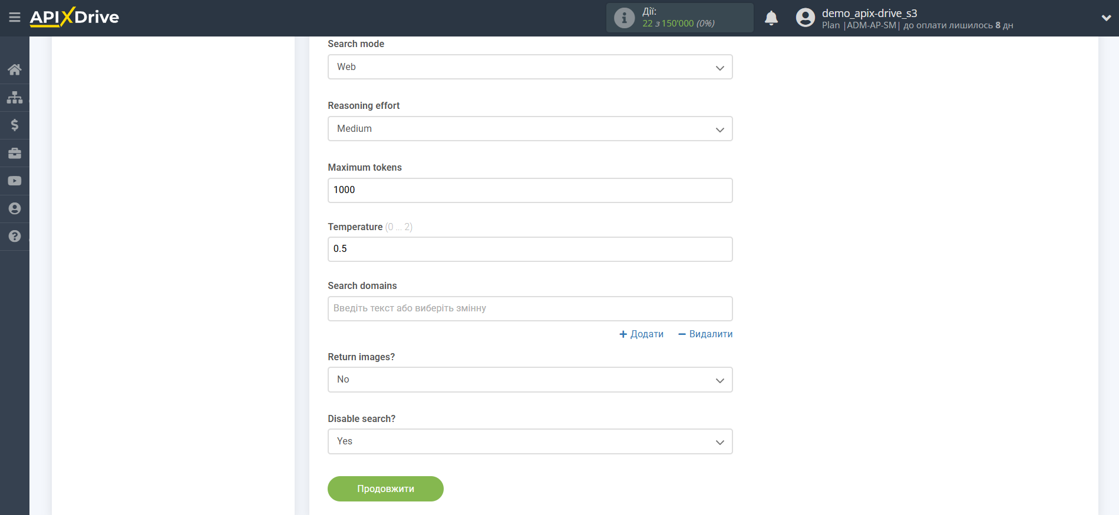The height and width of the screenshot is (515, 1119).
Task: Click the Додати link
Action: click(x=641, y=334)
